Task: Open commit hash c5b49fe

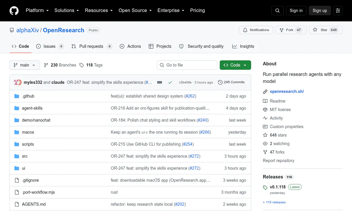Action: click(185, 82)
